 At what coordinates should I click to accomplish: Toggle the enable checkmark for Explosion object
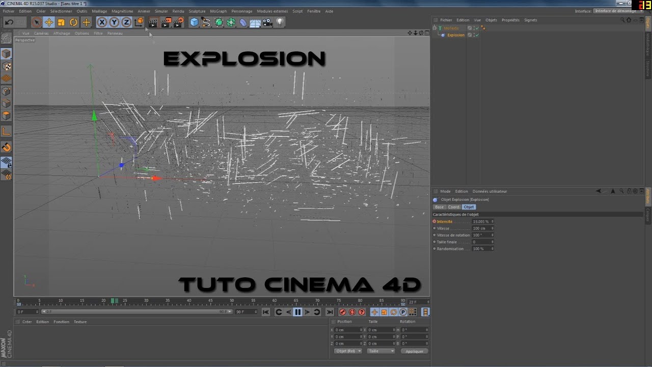coord(476,35)
